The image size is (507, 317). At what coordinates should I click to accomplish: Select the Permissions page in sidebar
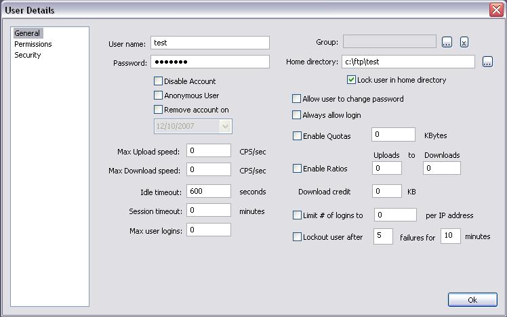pos(33,44)
